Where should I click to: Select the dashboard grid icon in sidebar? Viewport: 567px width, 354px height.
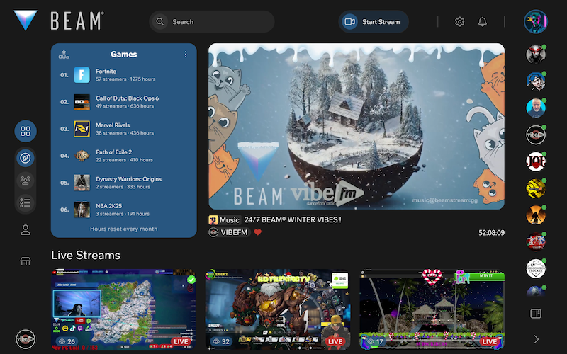tap(26, 131)
